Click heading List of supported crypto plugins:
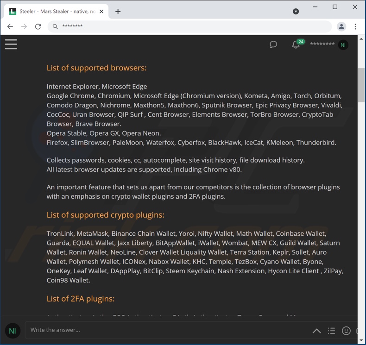The height and width of the screenshot is (345, 366). click(x=106, y=215)
